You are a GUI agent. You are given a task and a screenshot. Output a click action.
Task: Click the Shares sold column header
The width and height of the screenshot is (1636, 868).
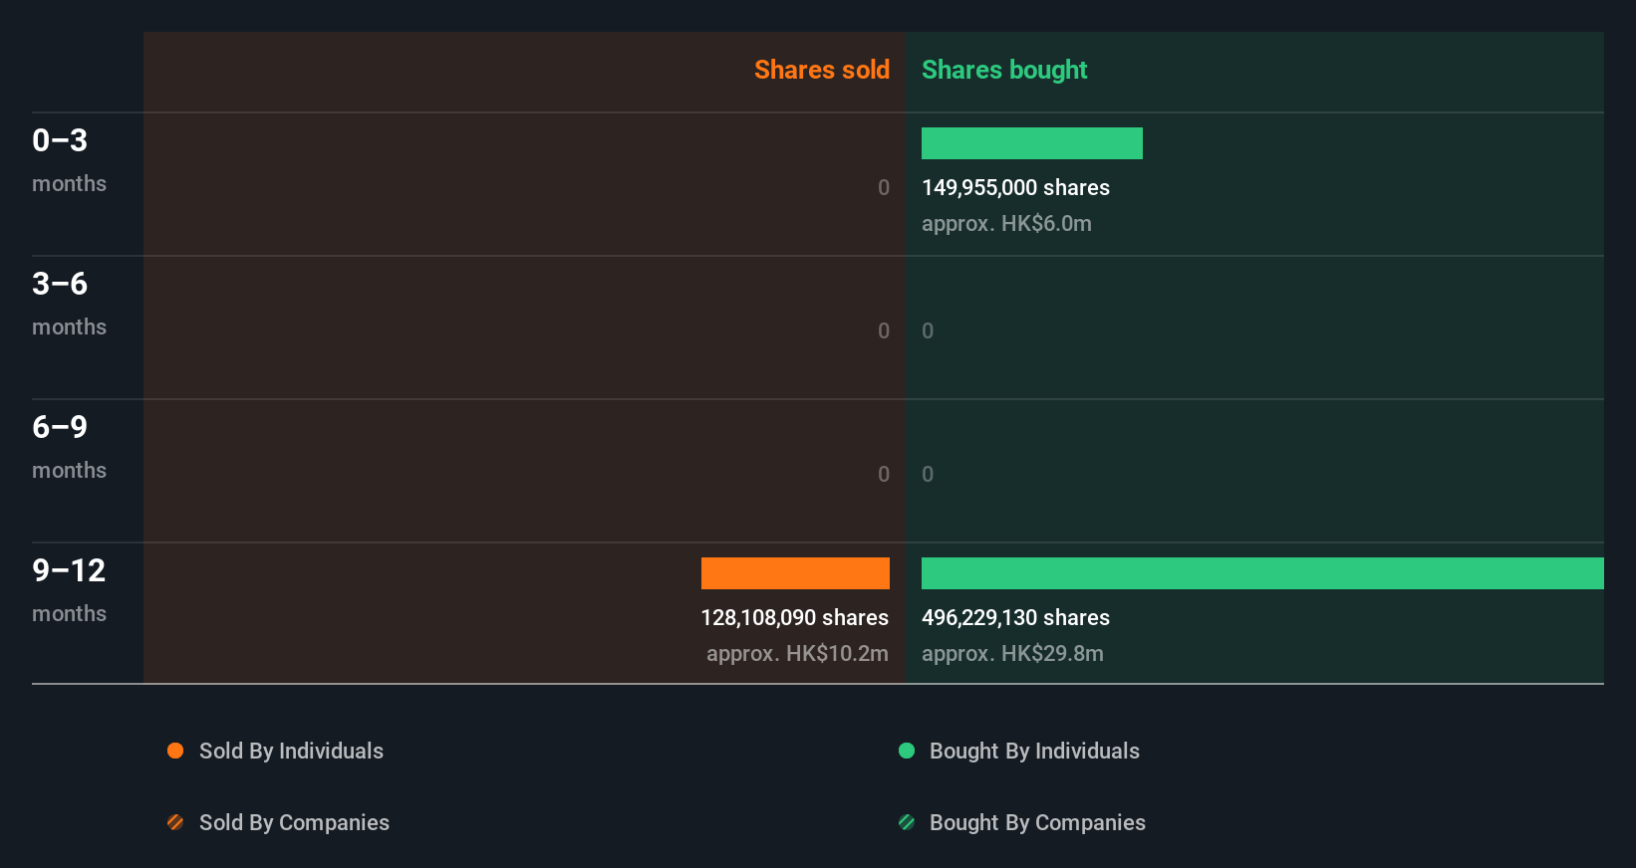point(822,70)
